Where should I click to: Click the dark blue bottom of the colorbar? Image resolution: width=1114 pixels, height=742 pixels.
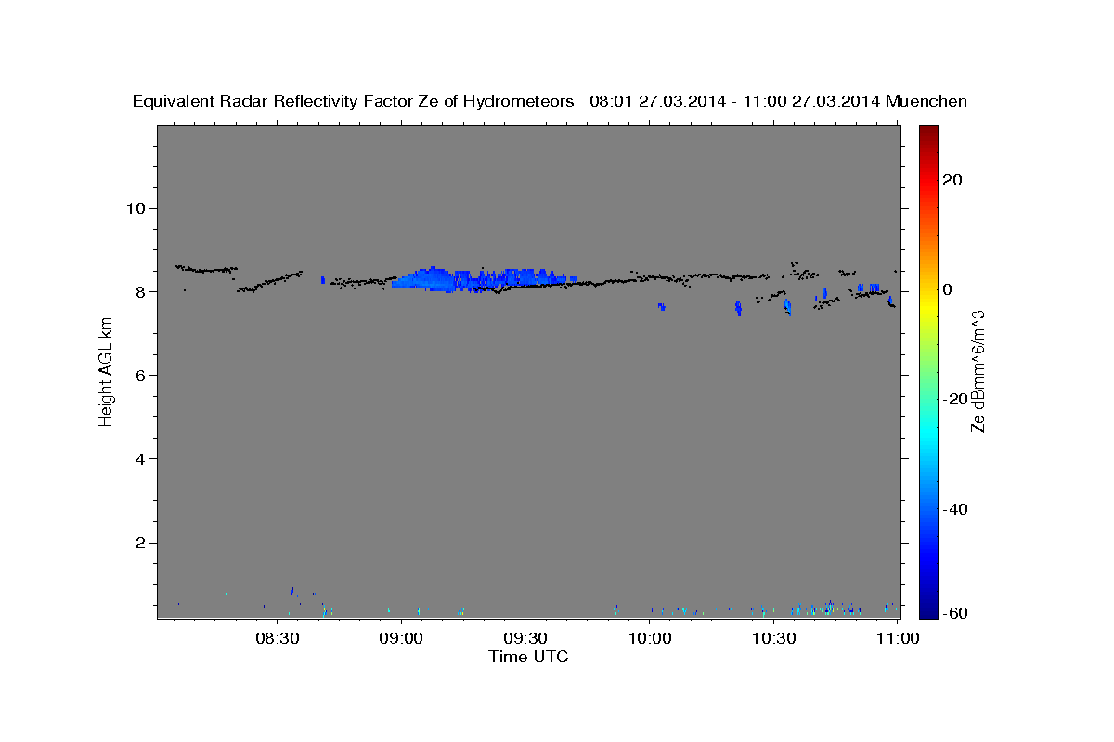(x=928, y=610)
